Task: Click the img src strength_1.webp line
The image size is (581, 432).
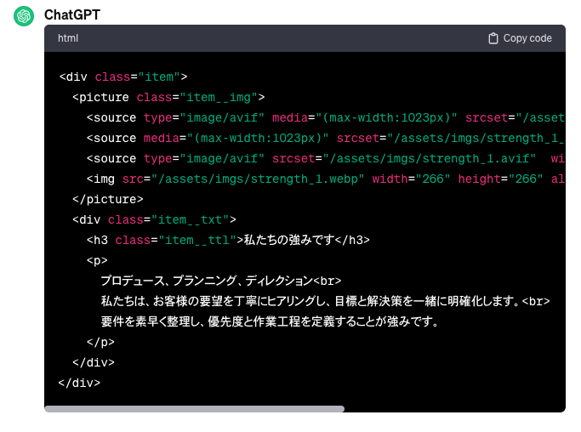Action: coord(325,179)
